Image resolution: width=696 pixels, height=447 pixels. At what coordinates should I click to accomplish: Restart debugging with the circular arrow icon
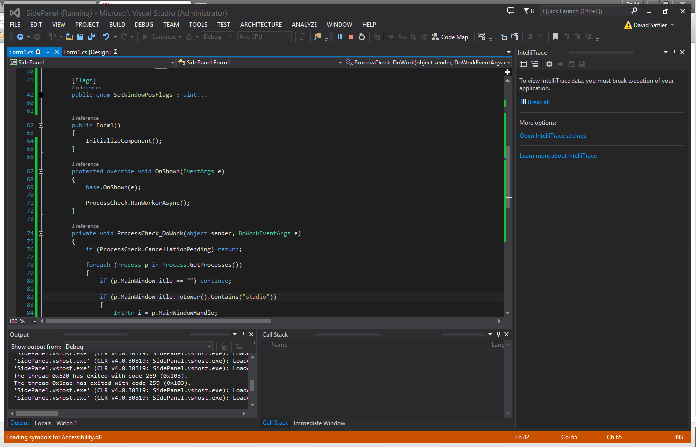pos(362,37)
